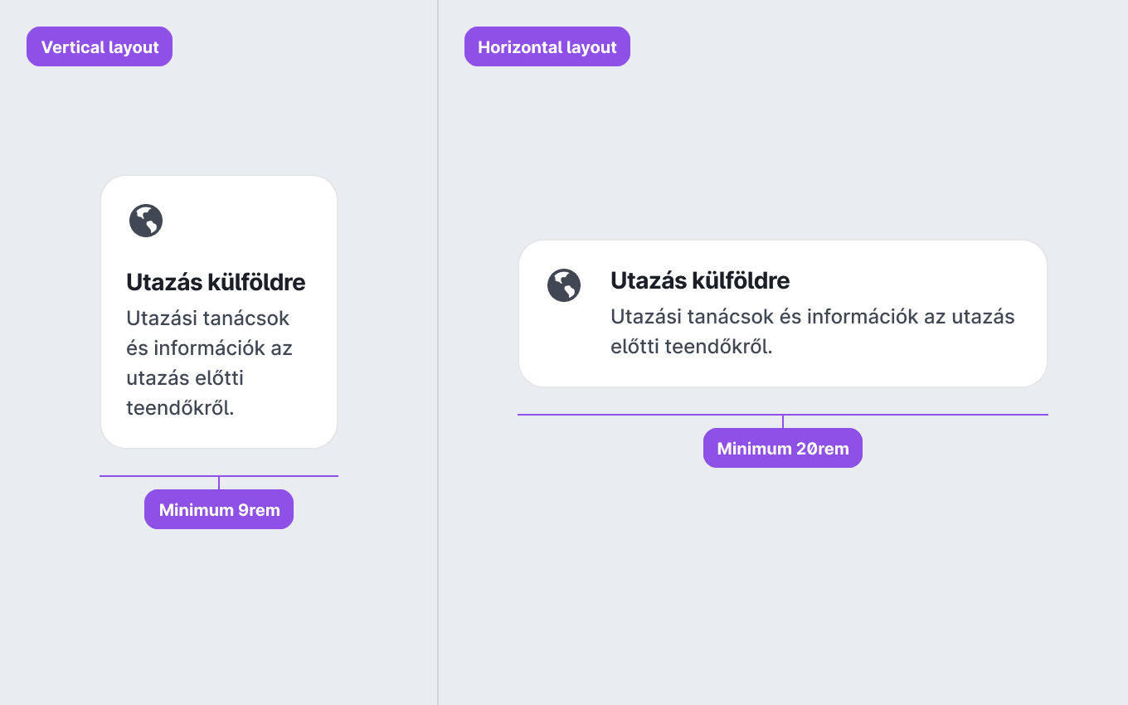Click the connector tick above Minimum 9rem

click(x=219, y=483)
